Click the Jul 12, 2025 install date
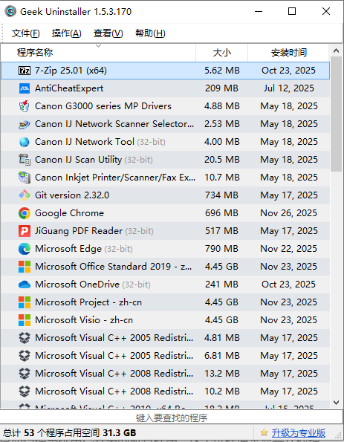344x442 pixels. tap(289, 88)
